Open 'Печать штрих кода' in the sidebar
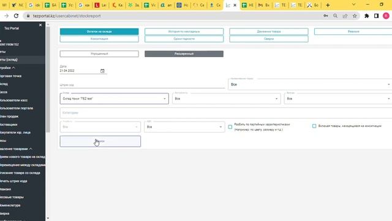The image size is (392, 221). (13, 181)
